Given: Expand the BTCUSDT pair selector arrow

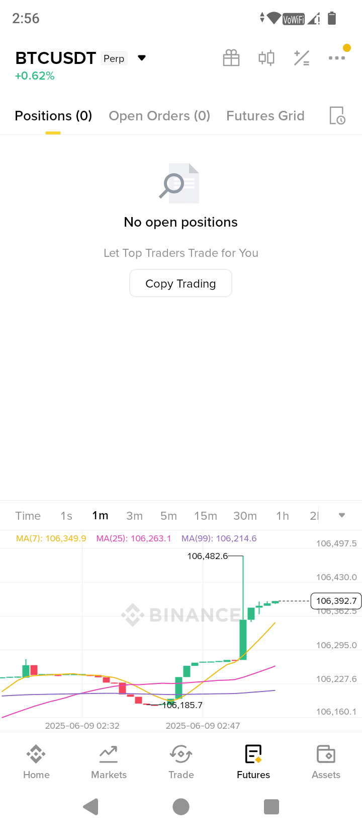Looking at the screenshot, I should [x=142, y=58].
